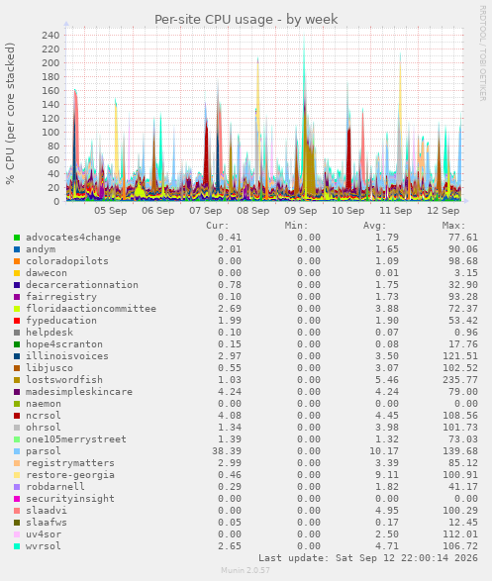Click the 240 y-axis tick label

(50, 36)
